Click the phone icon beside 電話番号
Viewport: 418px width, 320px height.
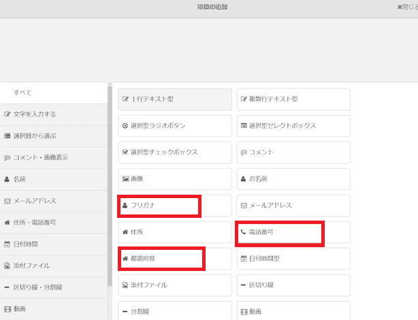(x=244, y=231)
